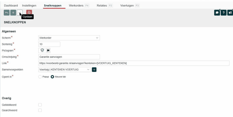Open the chat bubble icon

click(217, 13)
